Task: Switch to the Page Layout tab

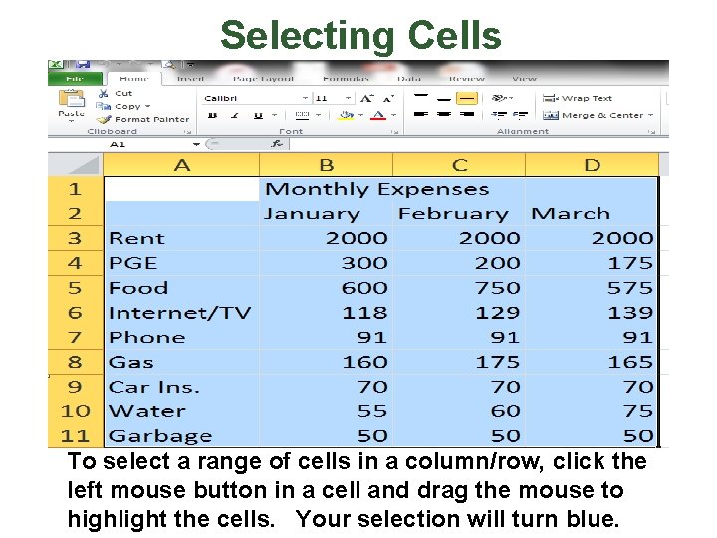Action: click(x=263, y=79)
